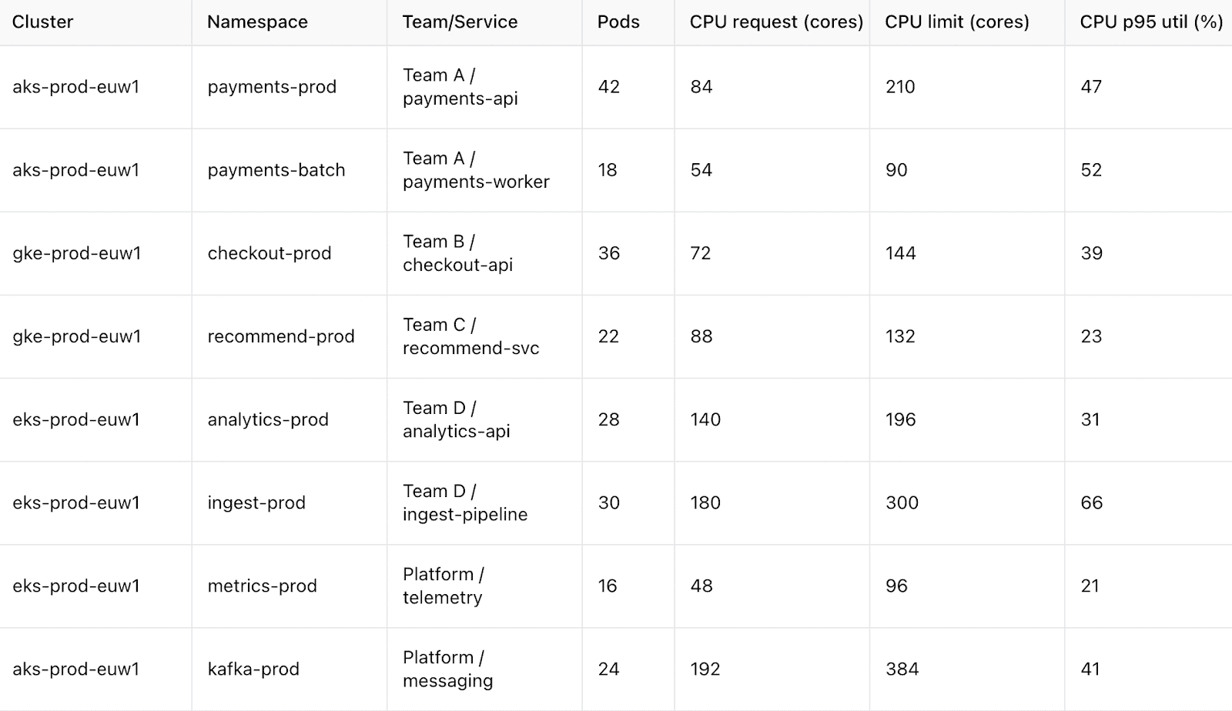The image size is (1232, 711).
Task: Click the CPU request (cores) header
Action: pos(776,22)
